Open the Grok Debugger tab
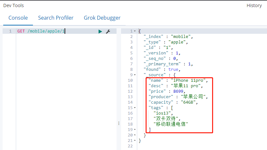This screenshot has width=267, height=150. click(x=102, y=18)
